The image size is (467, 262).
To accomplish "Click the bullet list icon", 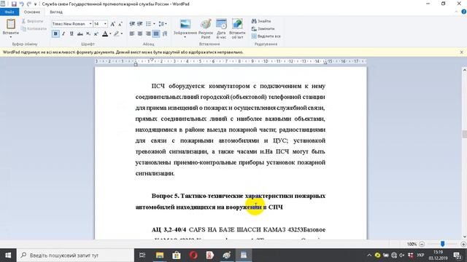I will [x=148, y=24].
